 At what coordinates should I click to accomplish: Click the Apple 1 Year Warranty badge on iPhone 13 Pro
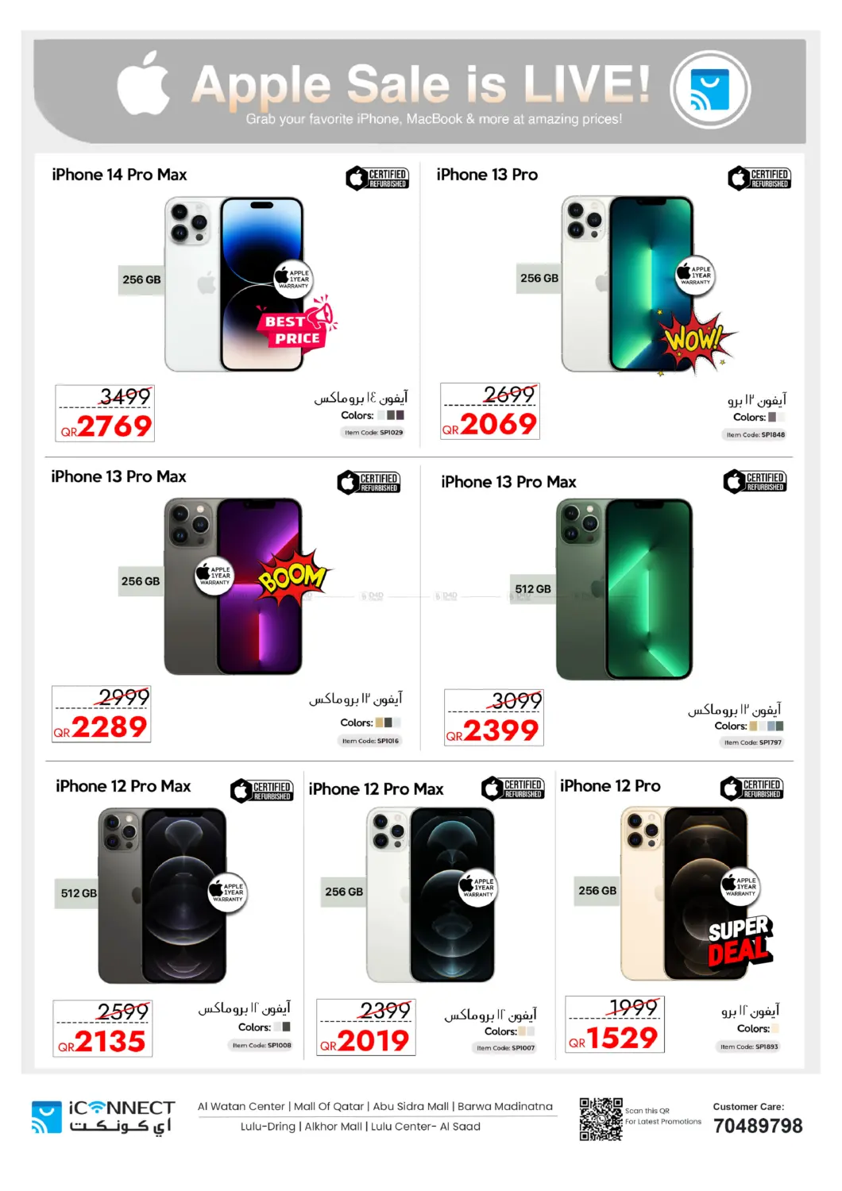[695, 276]
